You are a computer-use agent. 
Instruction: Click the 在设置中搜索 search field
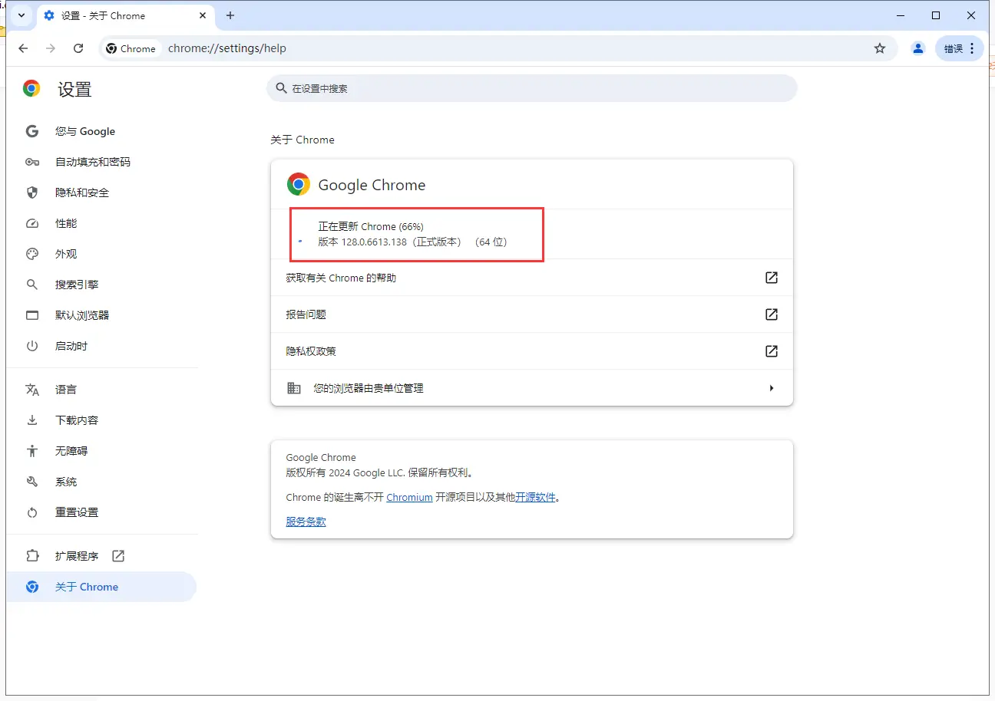pyautogui.click(x=532, y=88)
